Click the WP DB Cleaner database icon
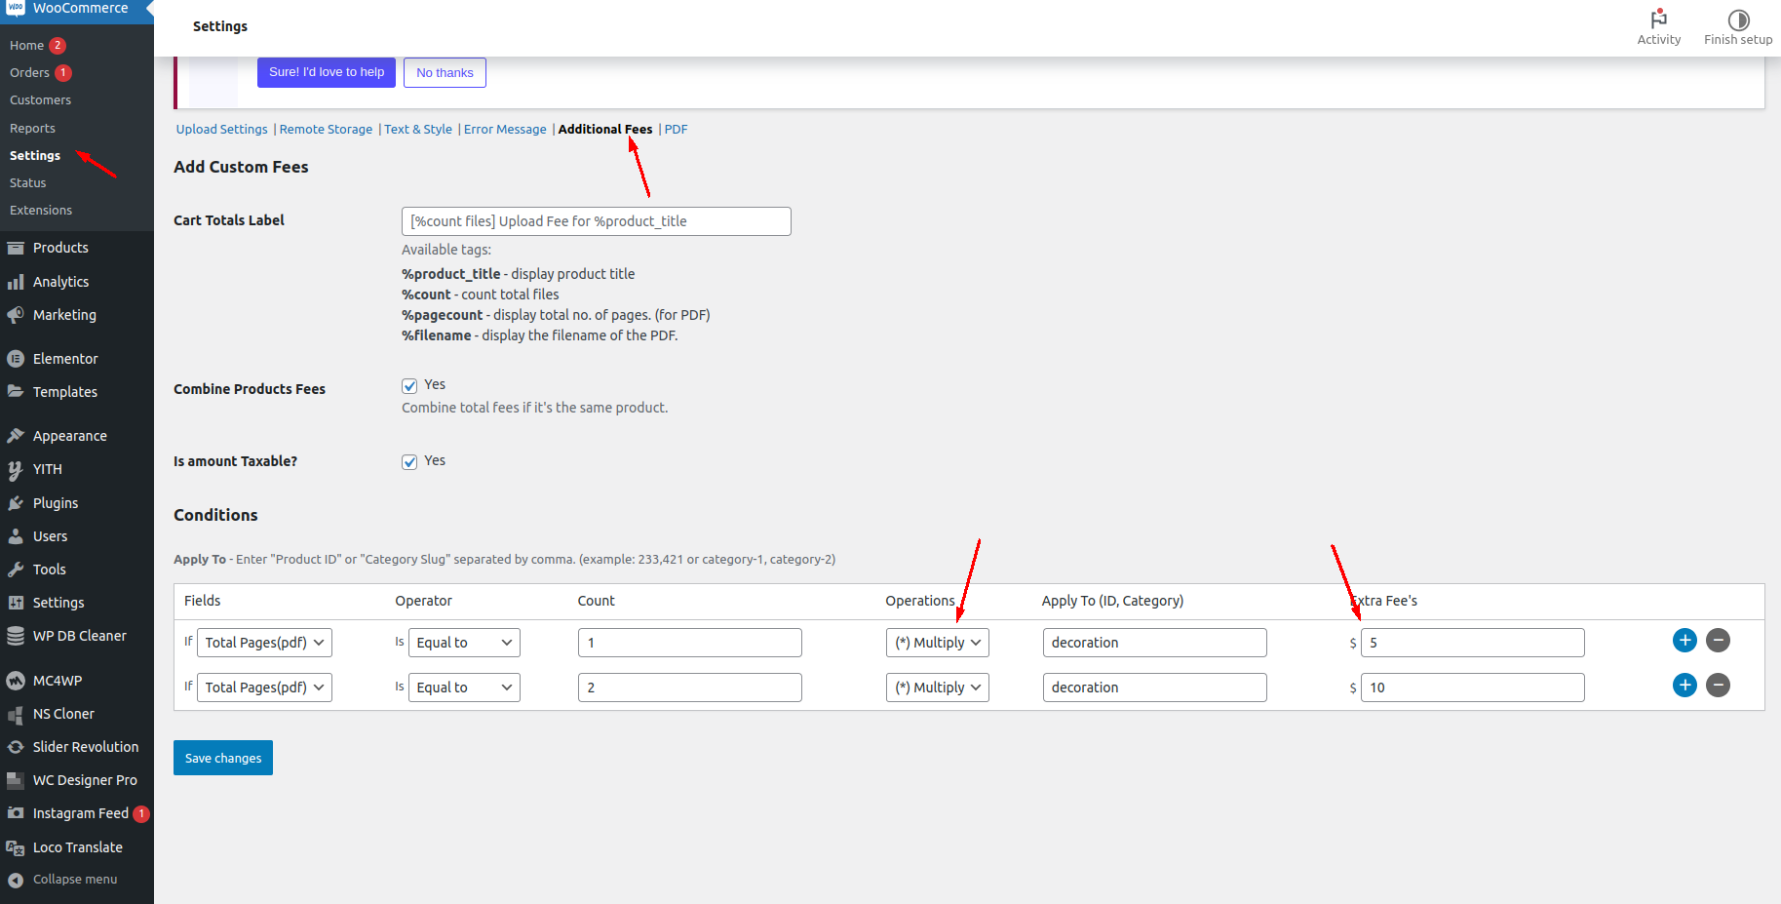Viewport: 1781px width, 904px height. point(16,636)
